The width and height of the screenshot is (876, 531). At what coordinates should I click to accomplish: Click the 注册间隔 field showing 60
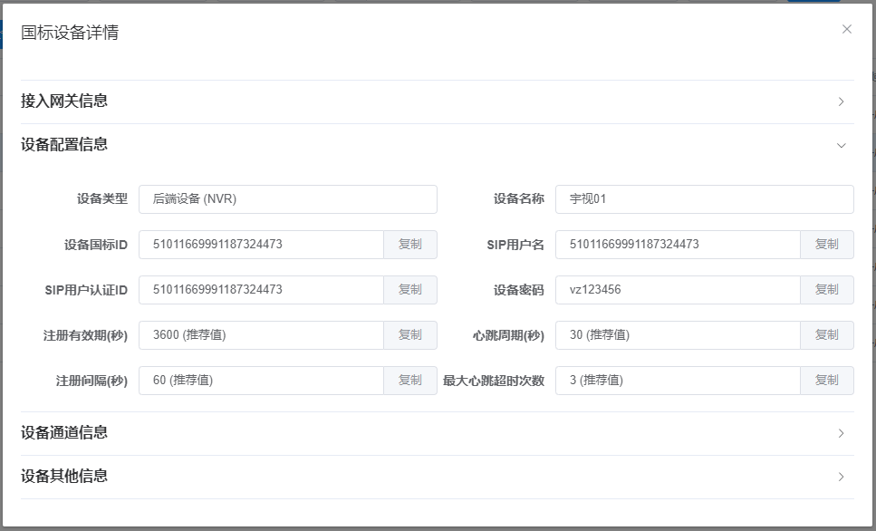tap(261, 380)
